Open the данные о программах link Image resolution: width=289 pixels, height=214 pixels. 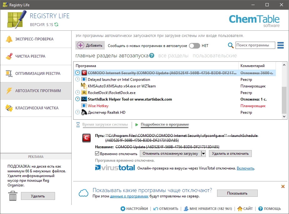(x=129, y=196)
